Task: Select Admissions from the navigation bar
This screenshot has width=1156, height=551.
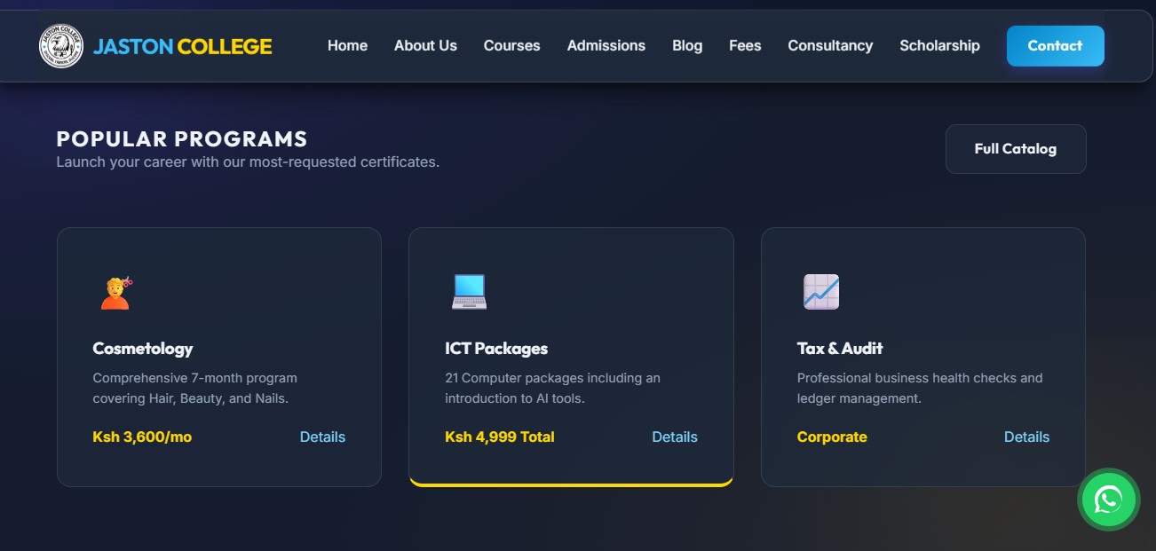Action: 606,46
